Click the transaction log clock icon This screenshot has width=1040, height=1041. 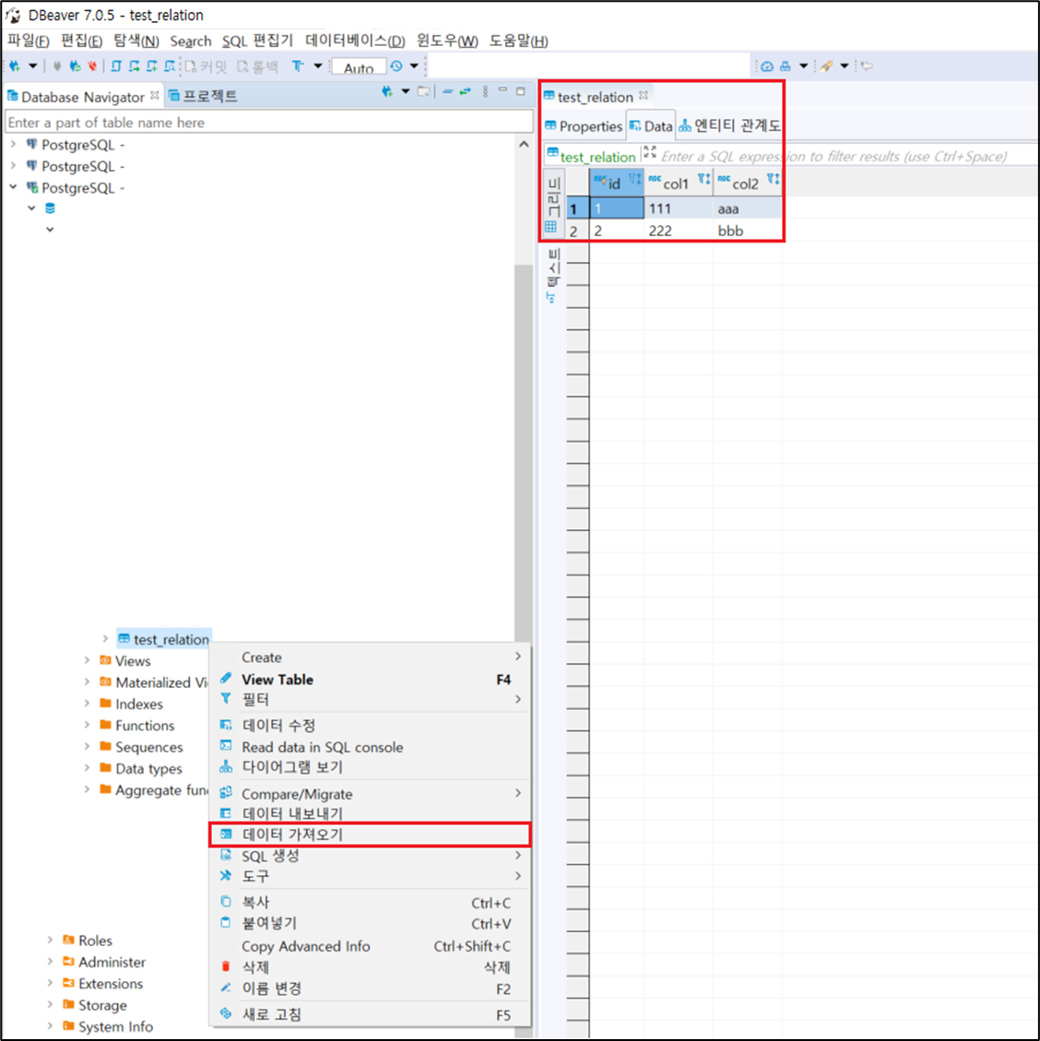pyautogui.click(x=396, y=65)
